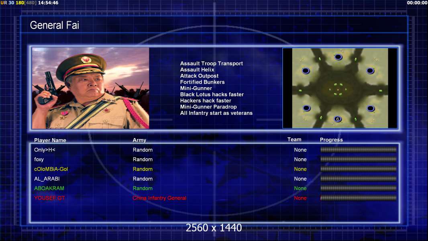Click 'Assault Helix' ability text
This screenshot has height=241, width=428.
[197, 69]
